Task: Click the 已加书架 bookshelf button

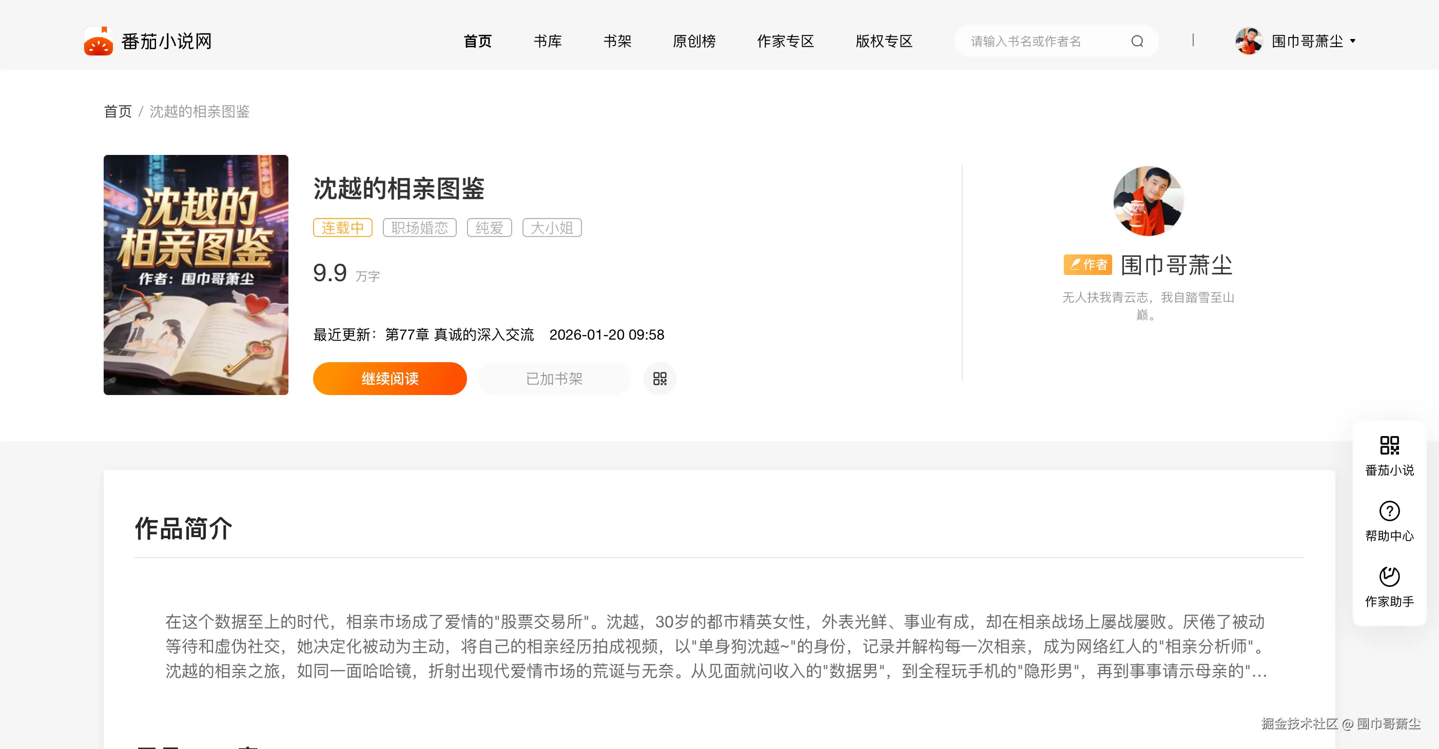Action: point(554,379)
